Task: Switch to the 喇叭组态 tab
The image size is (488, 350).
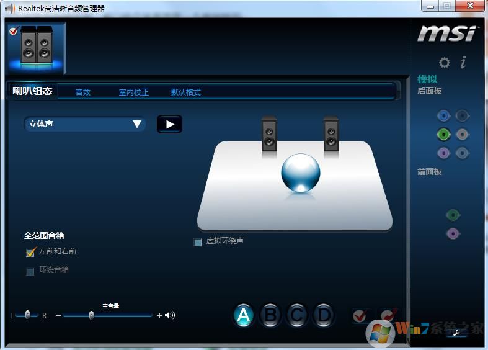Action: tap(32, 91)
